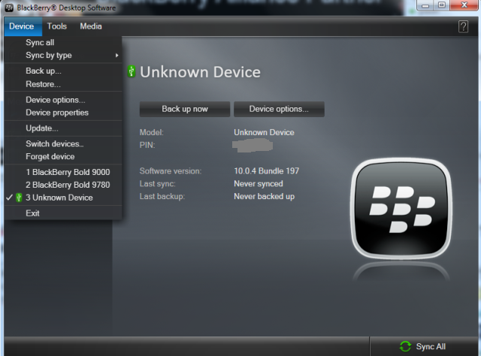
Task: Open Device properties menu entry
Action: coord(57,113)
